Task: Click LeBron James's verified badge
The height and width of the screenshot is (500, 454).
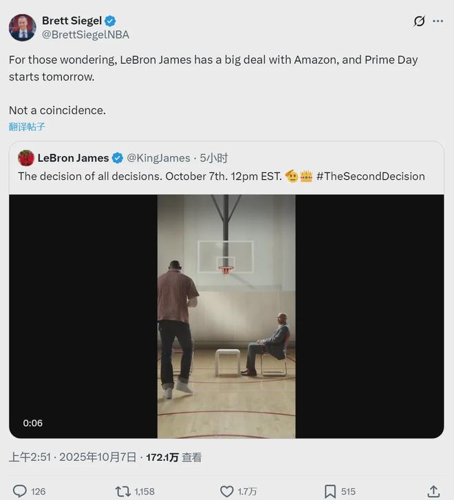Action: pos(118,158)
